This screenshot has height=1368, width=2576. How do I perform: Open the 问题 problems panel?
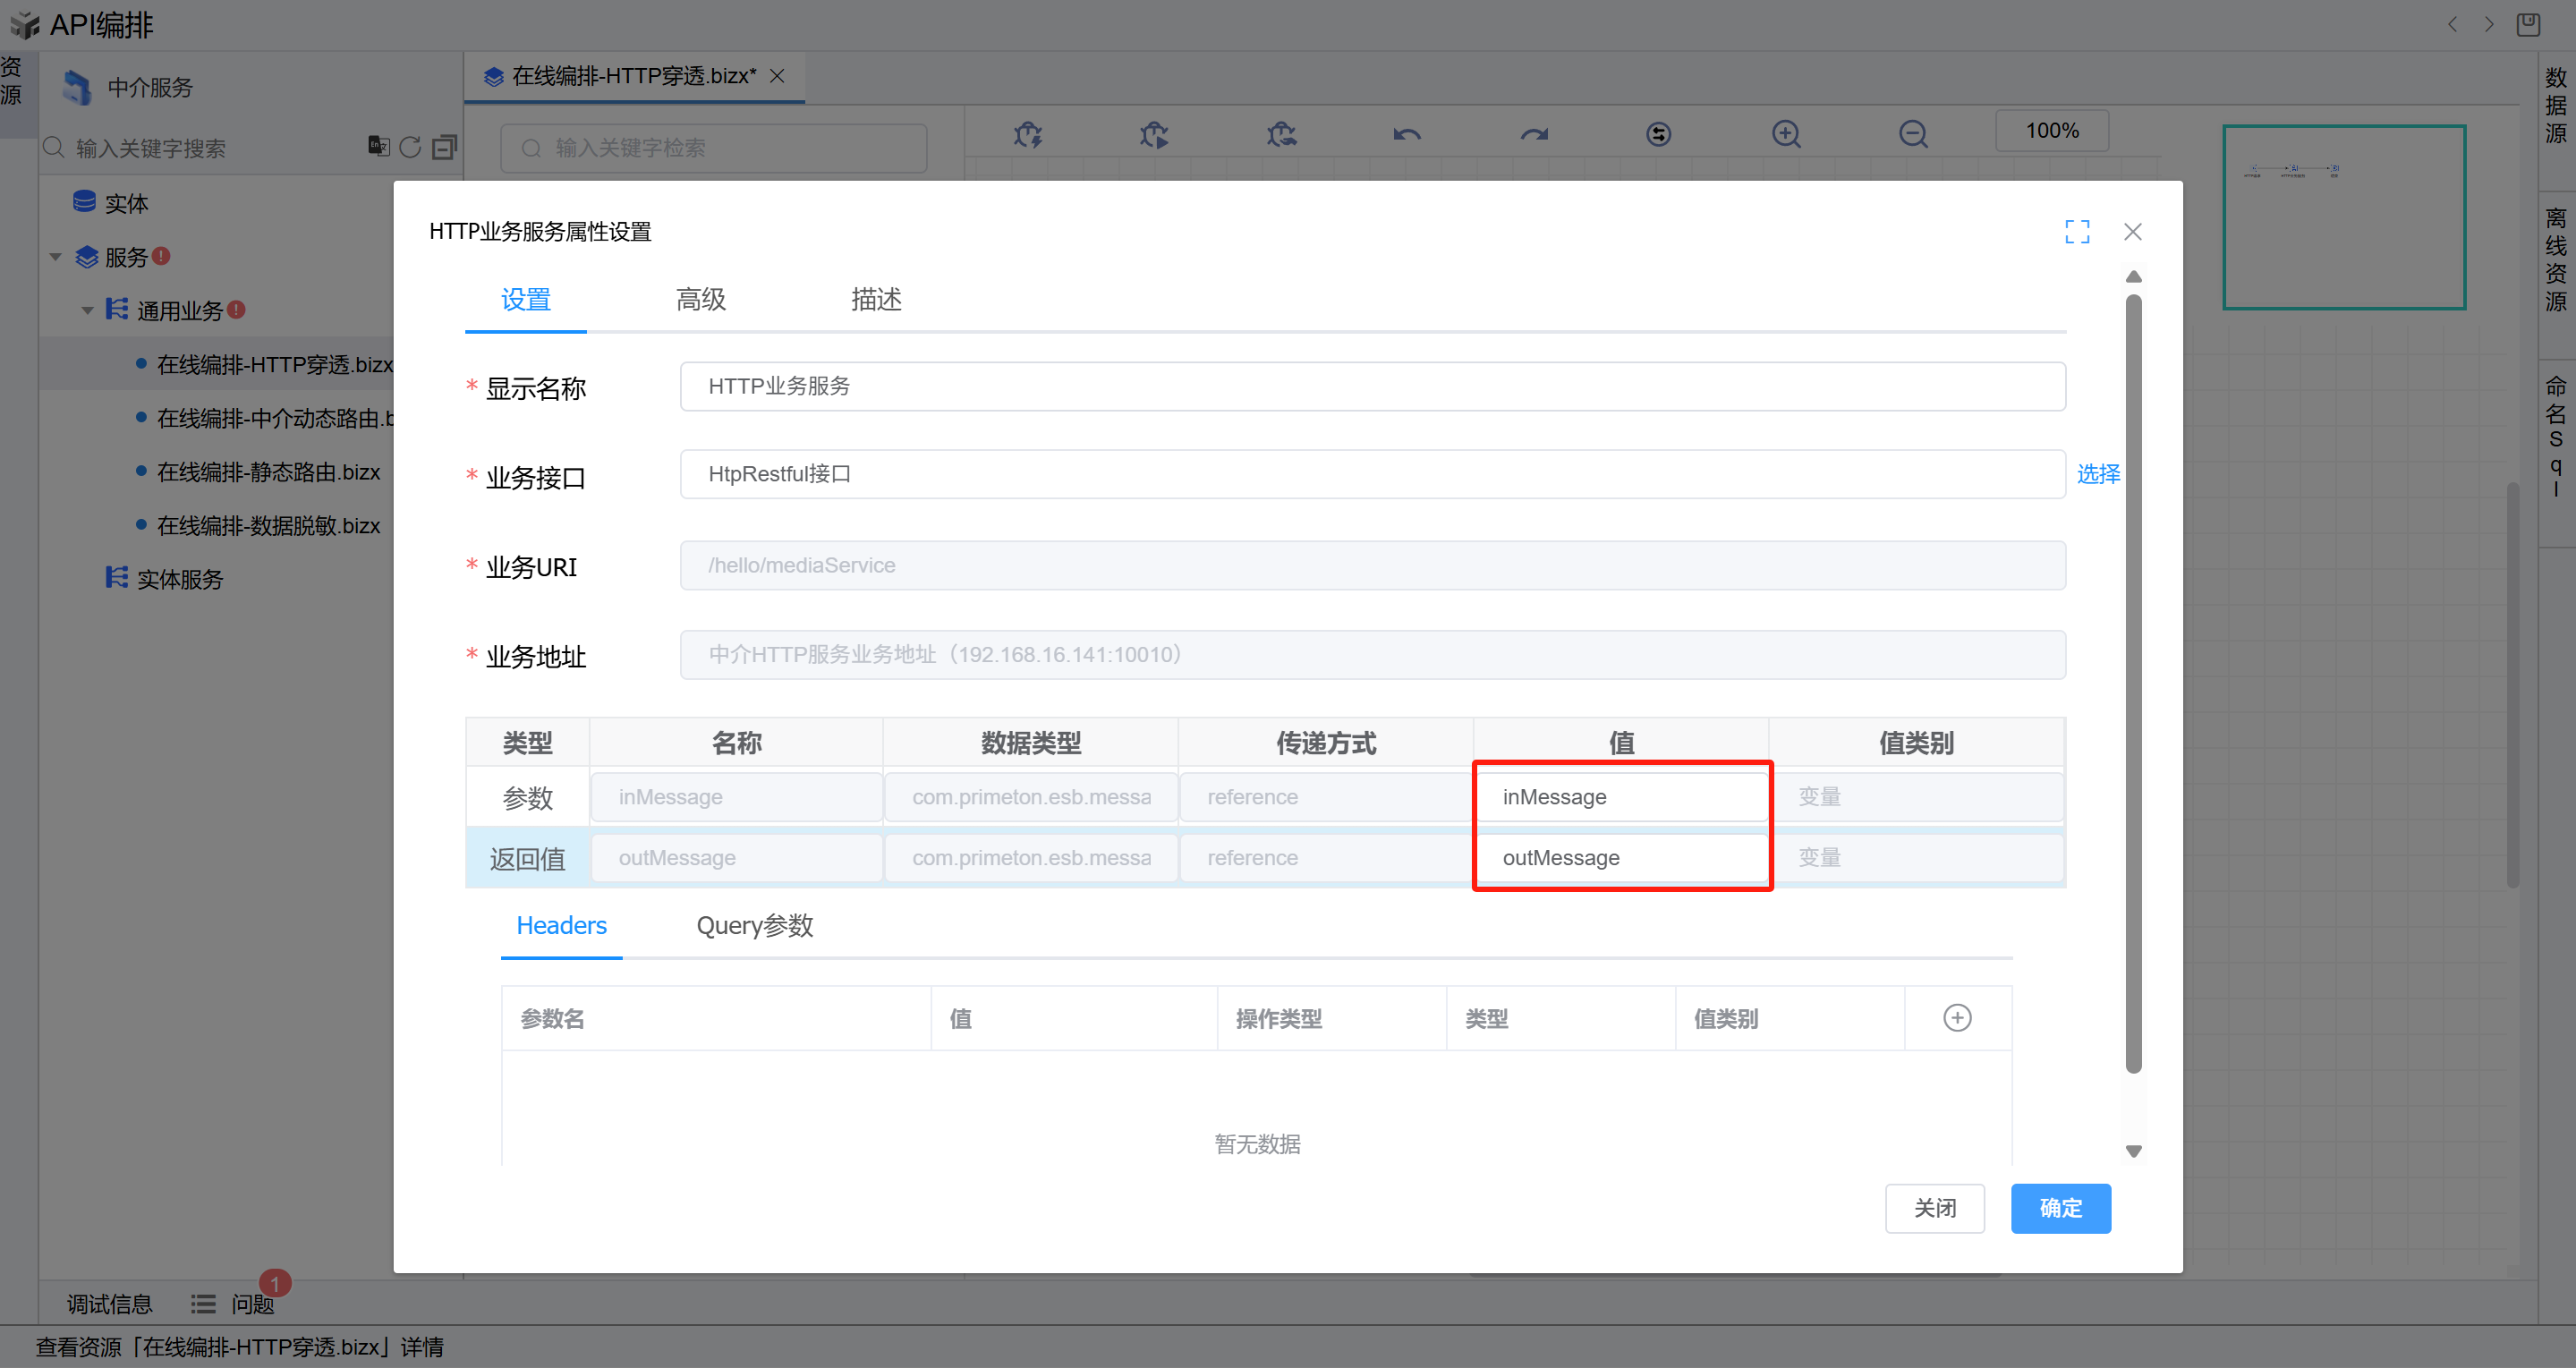point(252,1304)
